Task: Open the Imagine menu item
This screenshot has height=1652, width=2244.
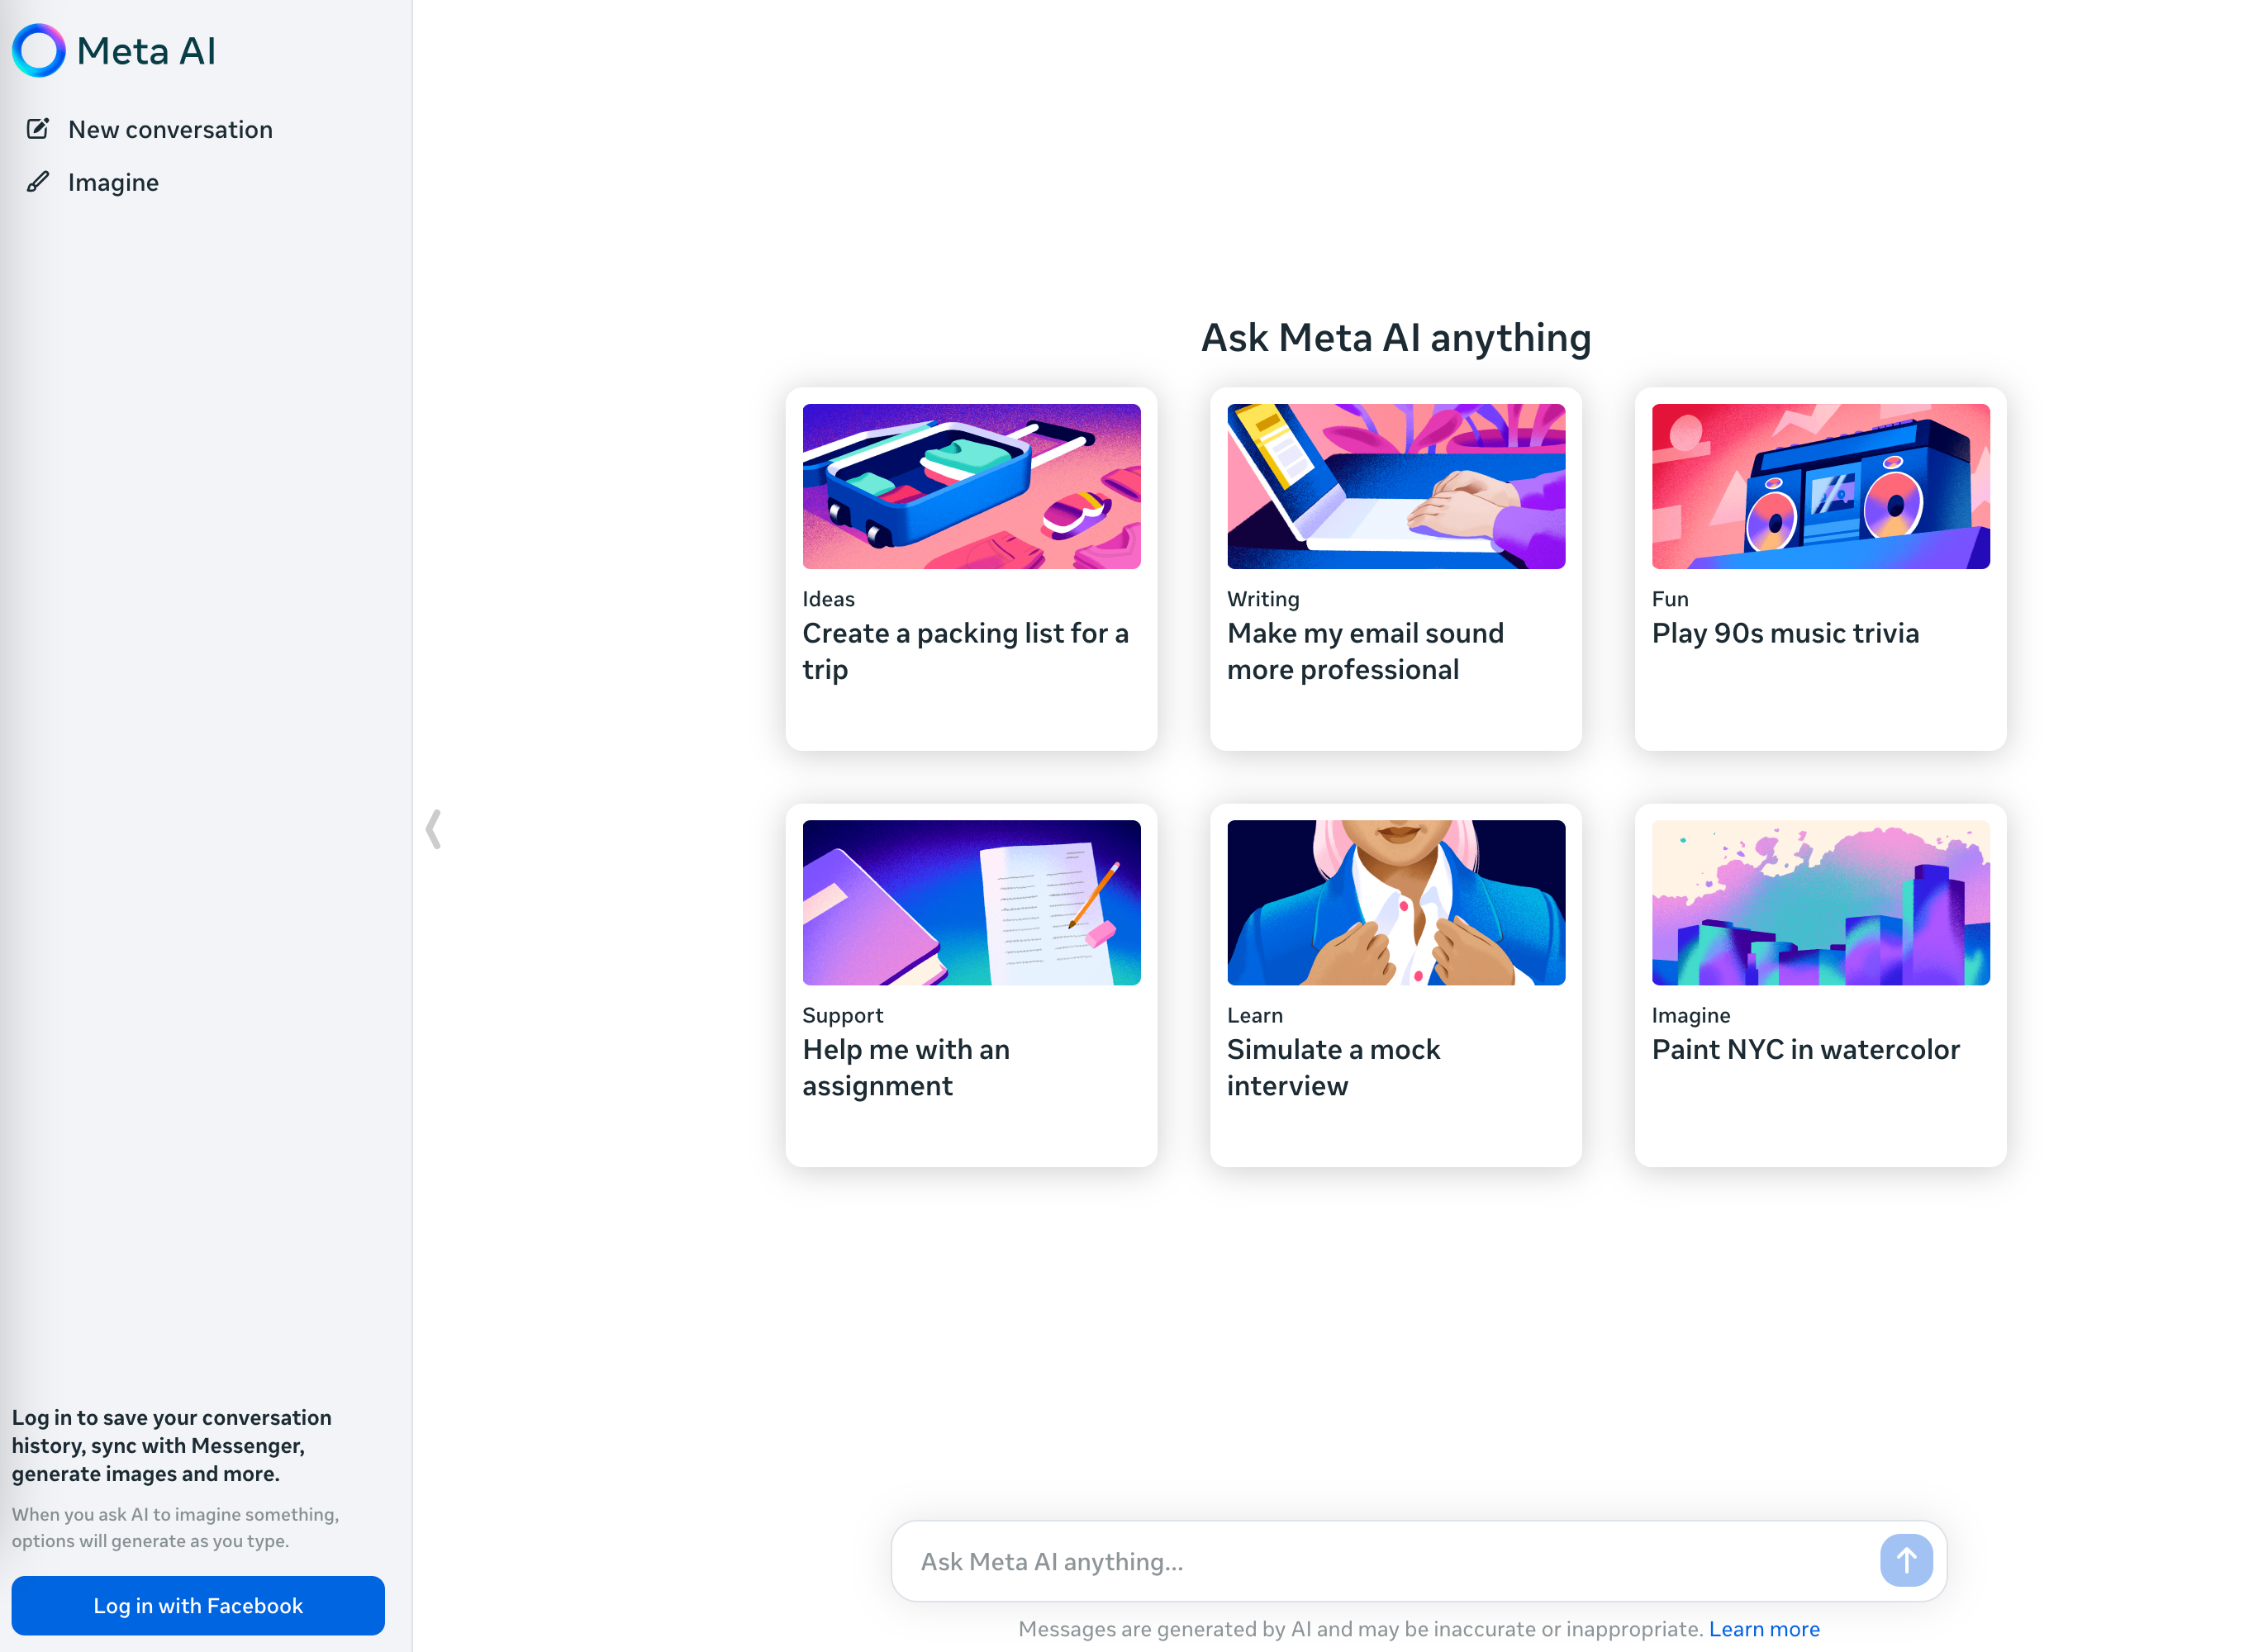Action: [112, 181]
